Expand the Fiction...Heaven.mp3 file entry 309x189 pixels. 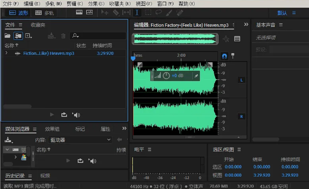click(x=6, y=53)
